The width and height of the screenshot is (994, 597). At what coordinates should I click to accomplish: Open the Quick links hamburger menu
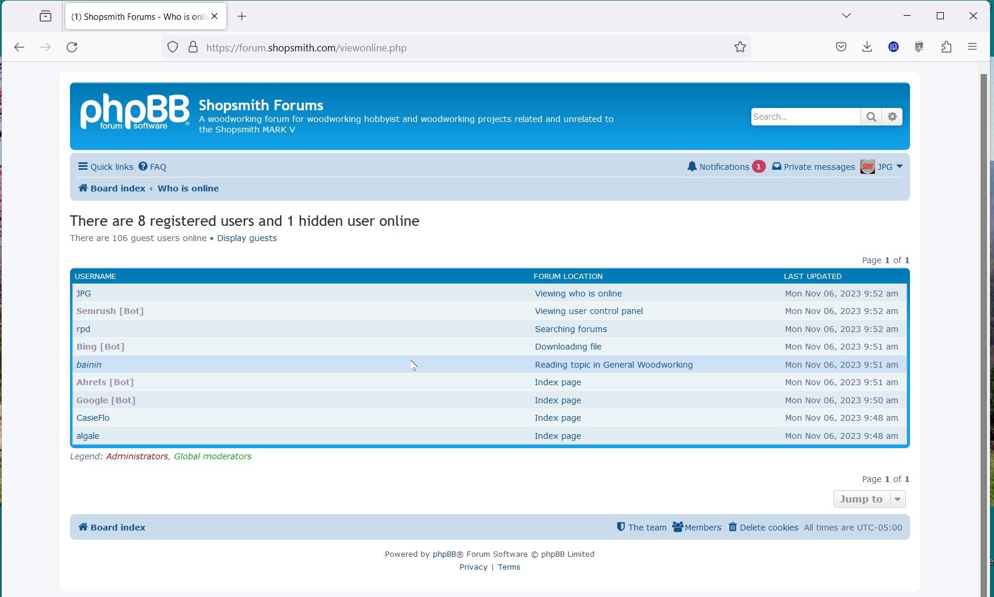(83, 166)
